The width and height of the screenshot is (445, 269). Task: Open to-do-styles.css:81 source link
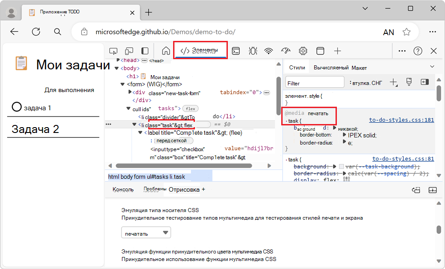pyautogui.click(x=403, y=159)
